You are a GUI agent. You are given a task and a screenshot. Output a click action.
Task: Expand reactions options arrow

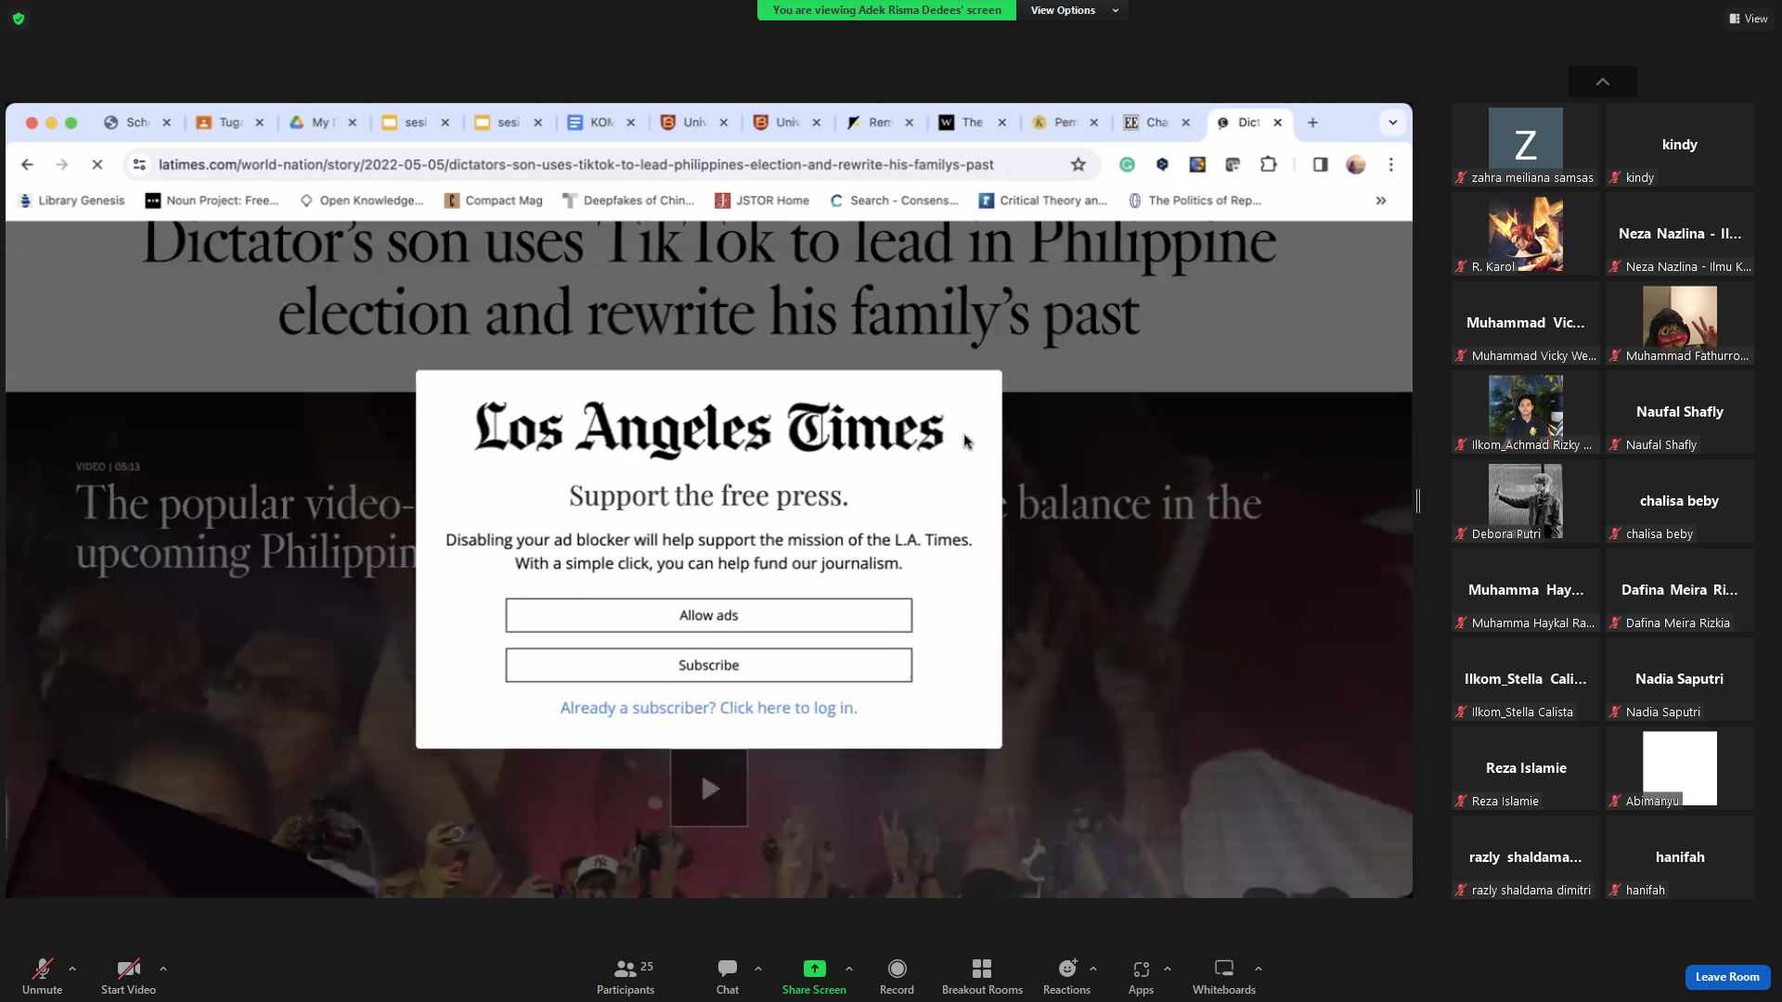[1093, 969]
